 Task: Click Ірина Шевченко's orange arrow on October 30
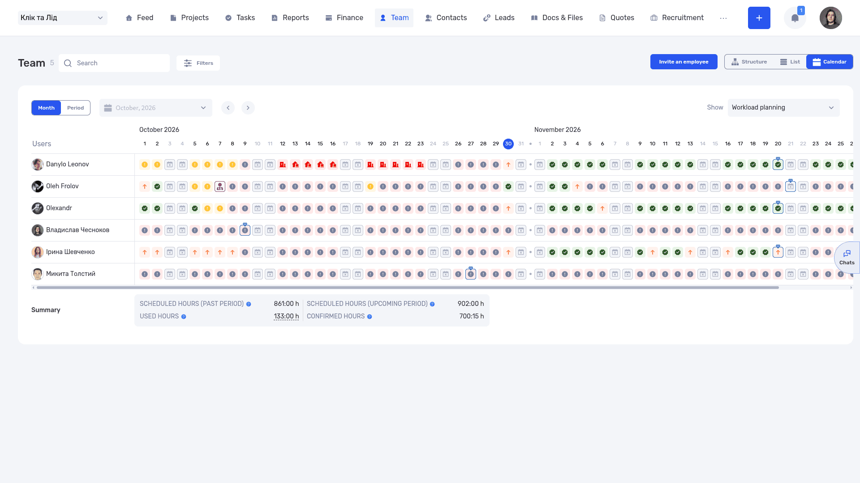[508, 252]
